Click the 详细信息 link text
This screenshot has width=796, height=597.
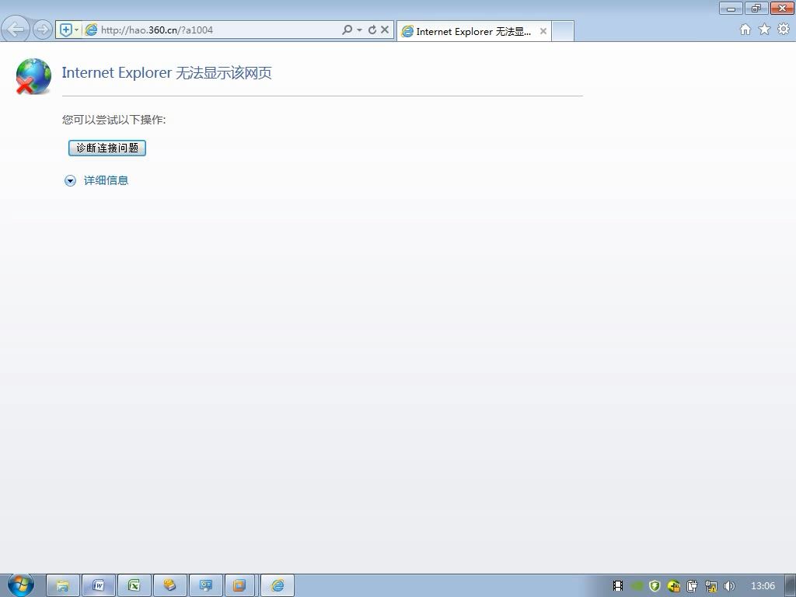pyautogui.click(x=106, y=180)
